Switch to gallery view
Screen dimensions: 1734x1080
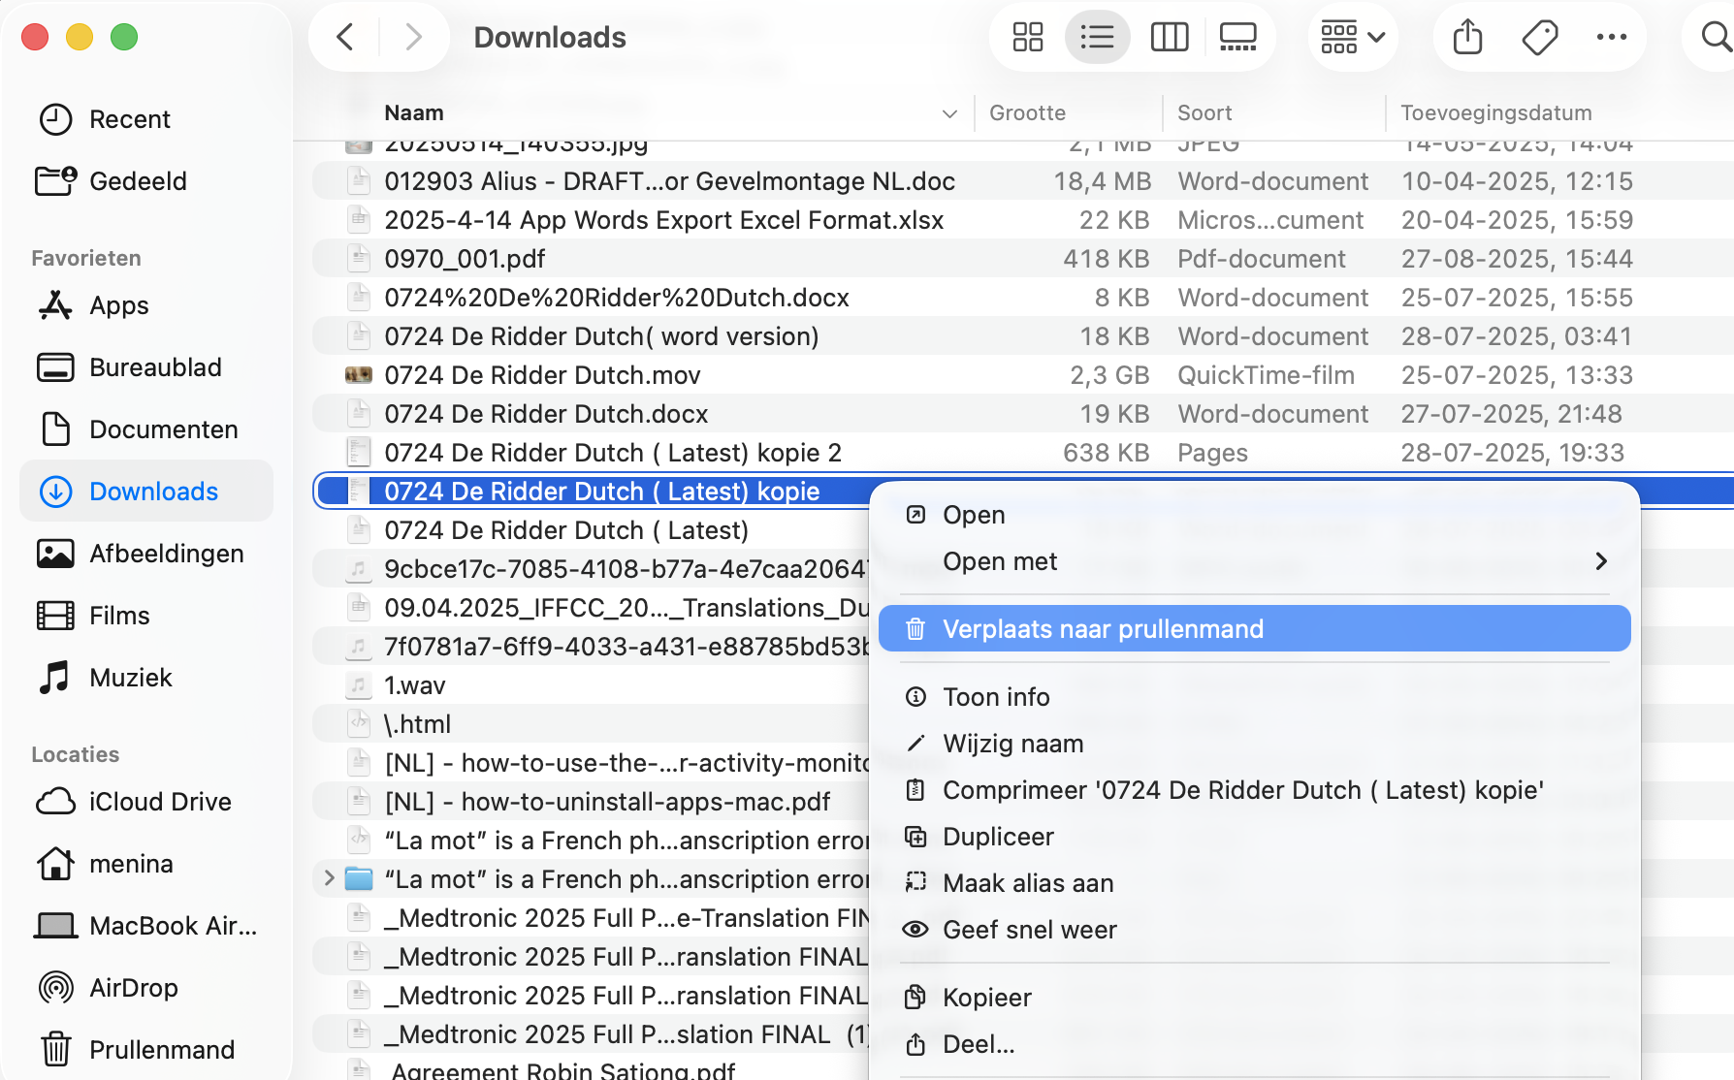pyautogui.click(x=1238, y=37)
